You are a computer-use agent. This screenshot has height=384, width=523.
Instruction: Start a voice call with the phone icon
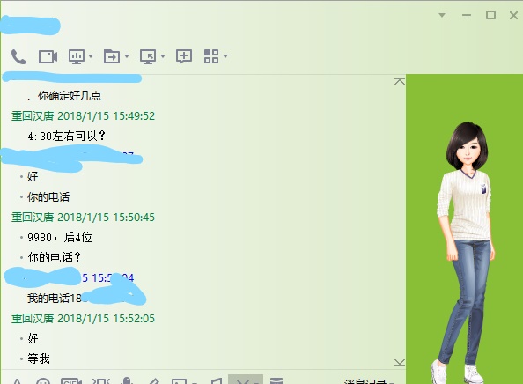click(18, 56)
